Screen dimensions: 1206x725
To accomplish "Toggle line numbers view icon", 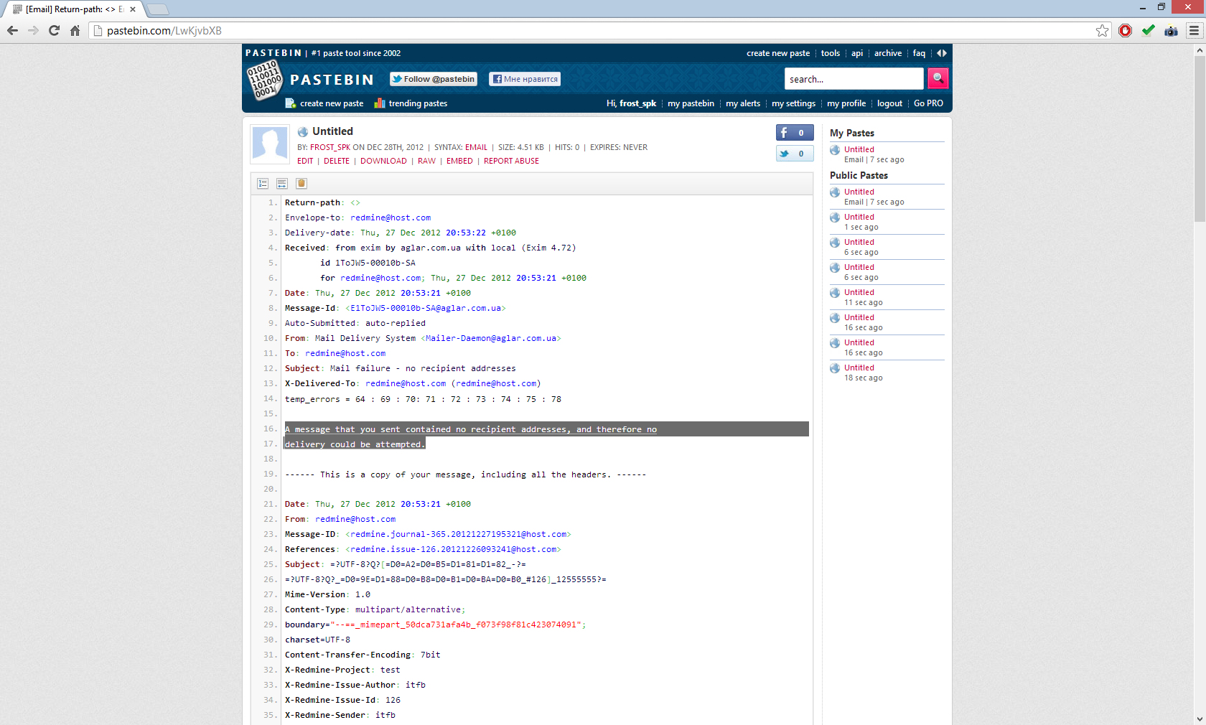I will coord(263,184).
